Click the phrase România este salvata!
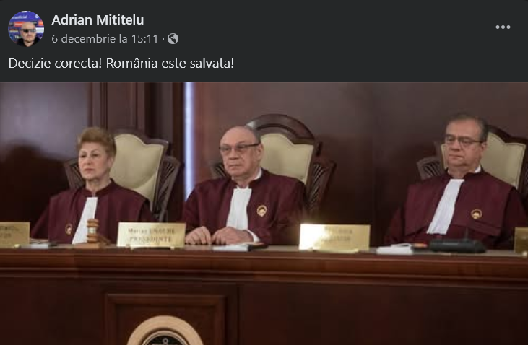This screenshot has height=345, width=528. 170,64
